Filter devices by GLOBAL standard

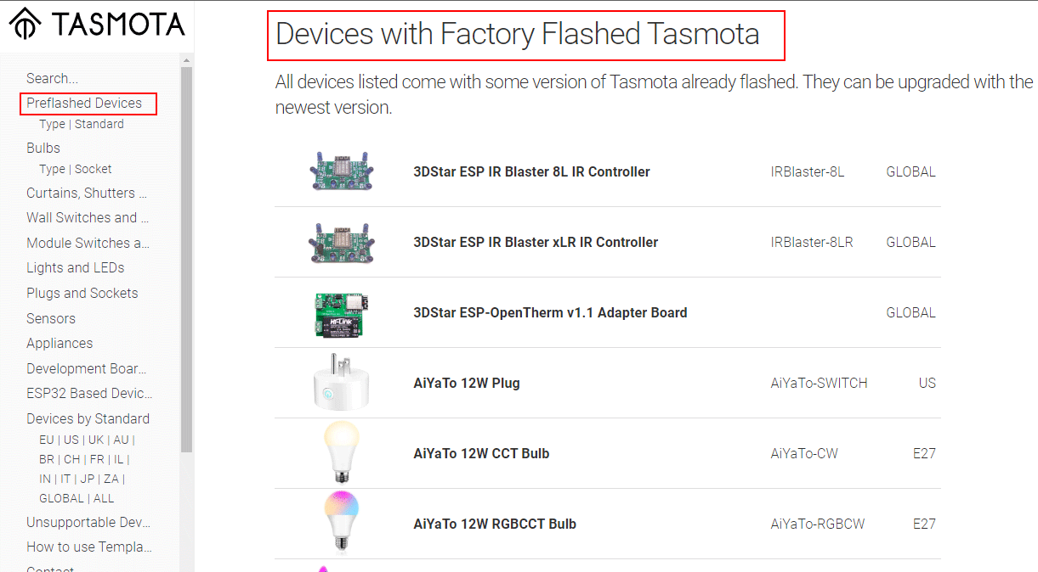(x=61, y=498)
